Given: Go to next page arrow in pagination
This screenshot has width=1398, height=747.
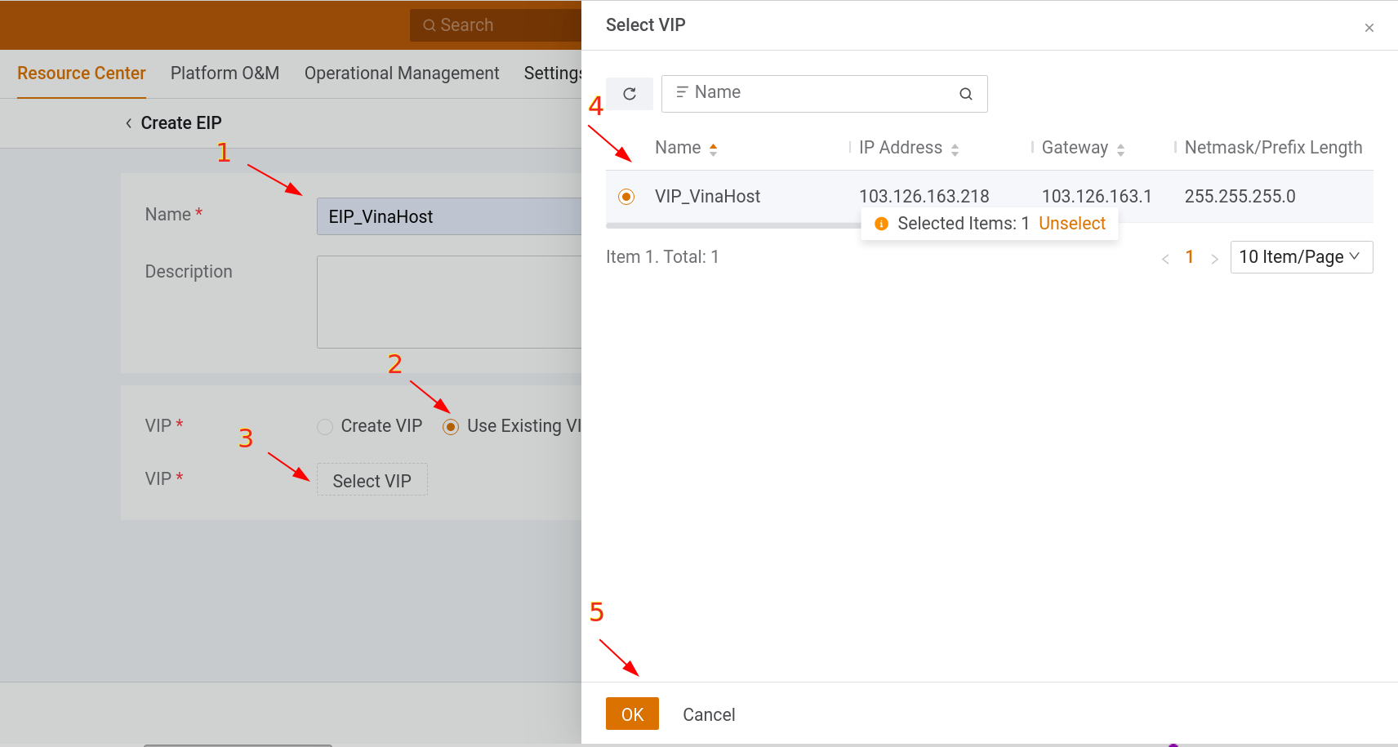Looking at the screenshot, I should coord(1214,259).
